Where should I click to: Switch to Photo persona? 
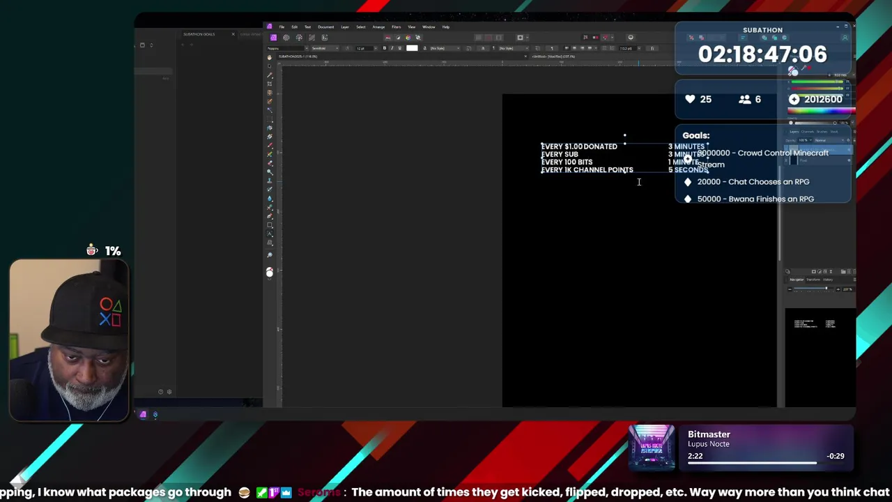point(273,38)
